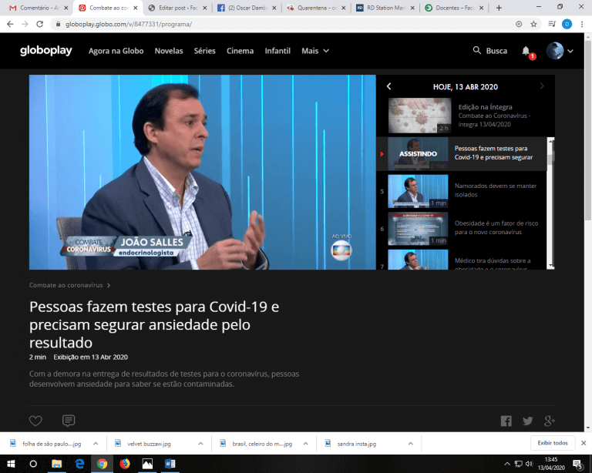Switch to Editar post tab
Screen dimensions: 592x473
coord(178,8)
